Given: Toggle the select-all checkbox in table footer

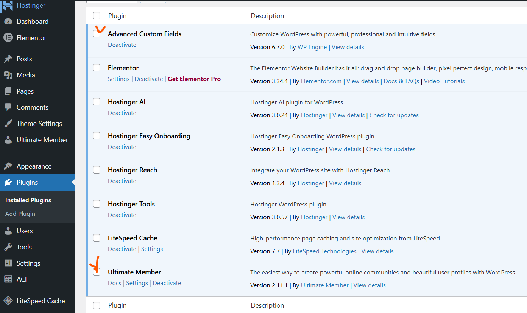Looking at the screenshot, I should [97, 305].
